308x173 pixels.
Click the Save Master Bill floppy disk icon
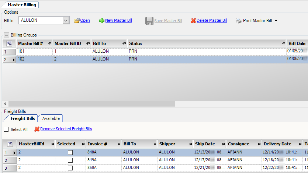point(149,21)
